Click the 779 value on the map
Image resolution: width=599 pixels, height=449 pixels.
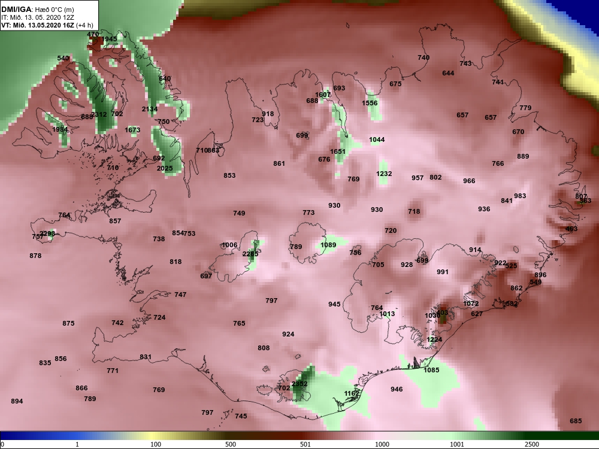click(525, 108)
